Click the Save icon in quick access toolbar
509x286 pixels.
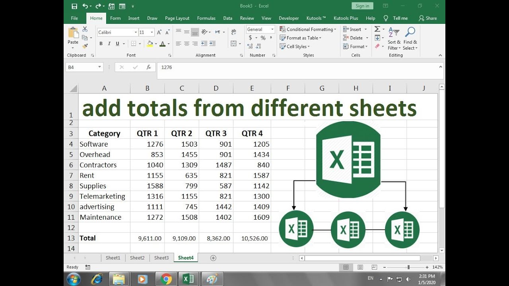click(74, 6)
